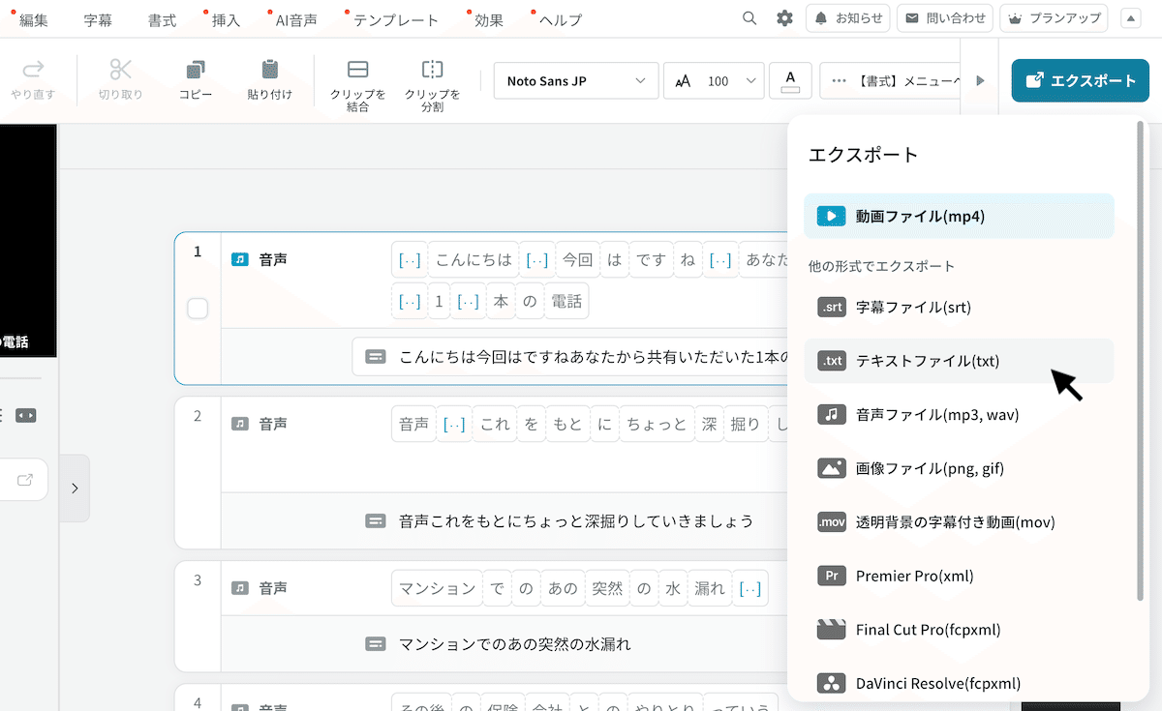Screen dimensions: 1162x711
Task: Export as 動画ファイル(mp4)
Action: [x=959, y=216]
